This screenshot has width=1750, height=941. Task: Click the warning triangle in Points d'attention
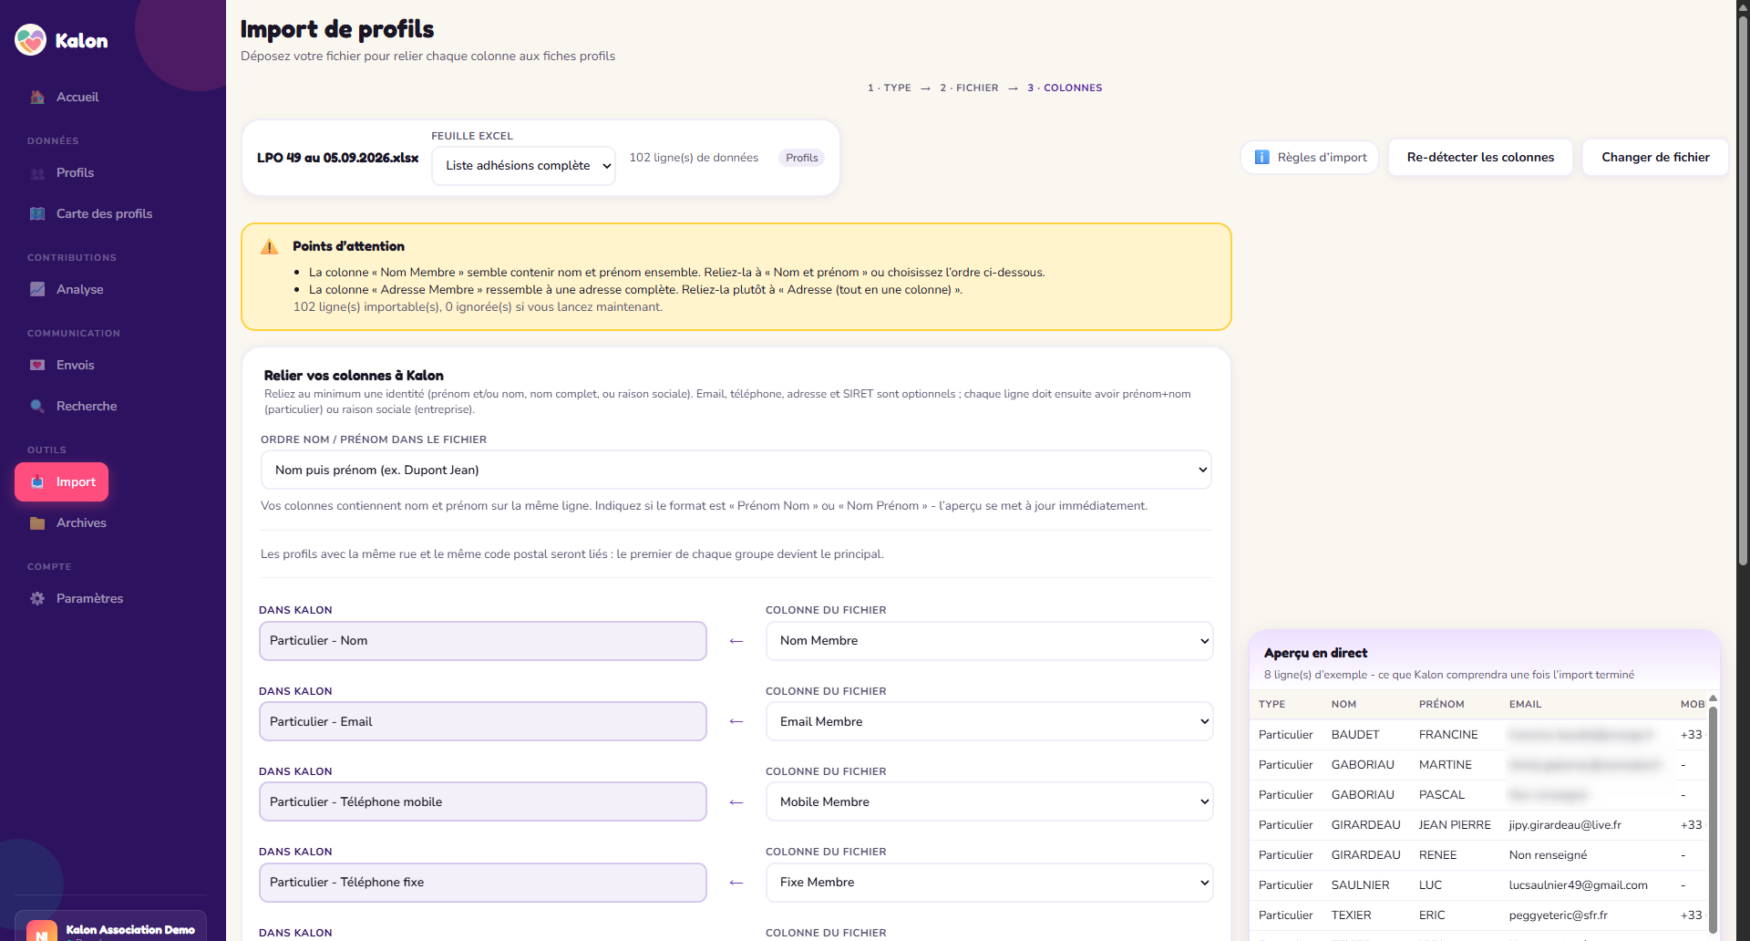tap(270, 247)
